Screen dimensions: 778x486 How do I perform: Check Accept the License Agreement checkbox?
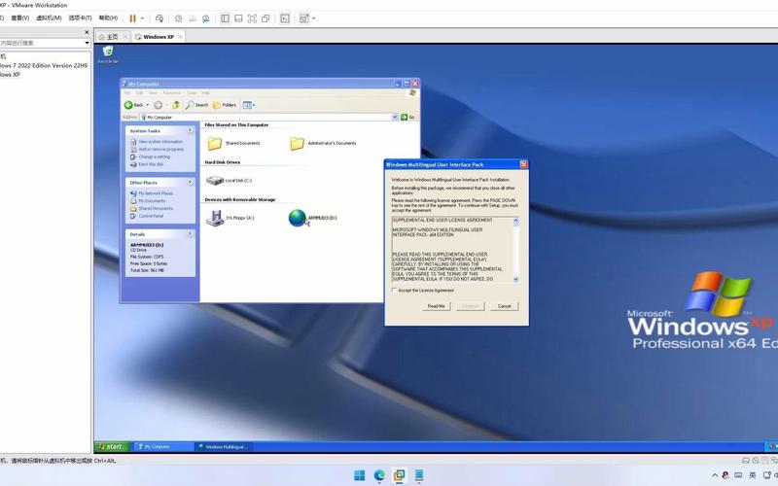pos(395,290)
